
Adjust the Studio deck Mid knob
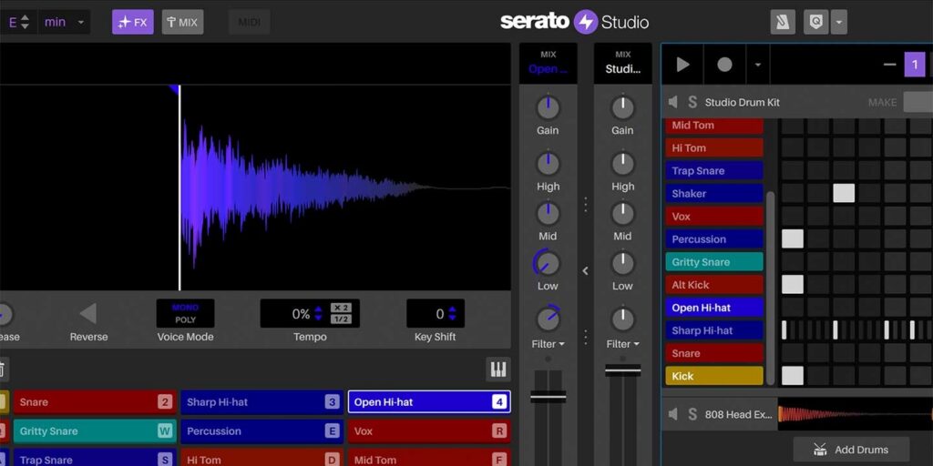click(x=623, y=213)
